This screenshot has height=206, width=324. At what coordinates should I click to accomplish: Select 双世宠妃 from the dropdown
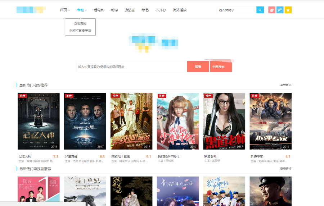80,23
